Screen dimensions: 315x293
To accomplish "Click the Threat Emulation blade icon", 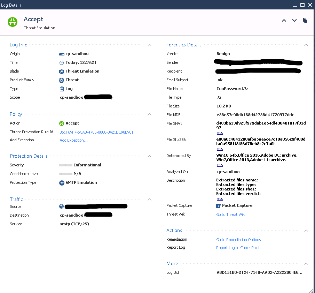I will [62, 72].
